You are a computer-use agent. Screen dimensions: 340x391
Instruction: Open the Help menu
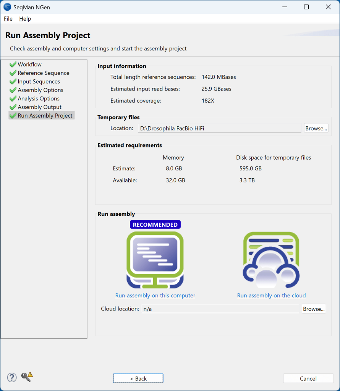25,19
